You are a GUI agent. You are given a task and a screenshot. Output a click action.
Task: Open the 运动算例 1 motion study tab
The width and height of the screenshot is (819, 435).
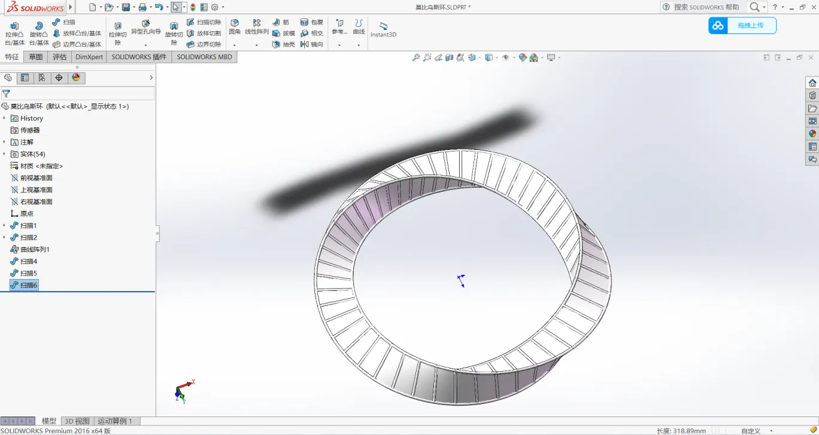point(114,421)
